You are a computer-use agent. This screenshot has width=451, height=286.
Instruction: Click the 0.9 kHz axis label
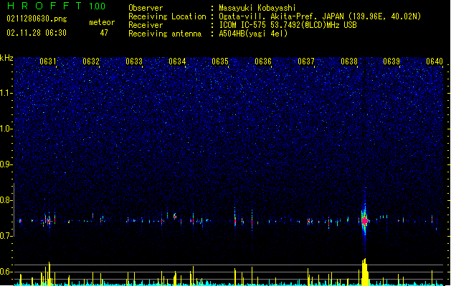tap(6, 164)
